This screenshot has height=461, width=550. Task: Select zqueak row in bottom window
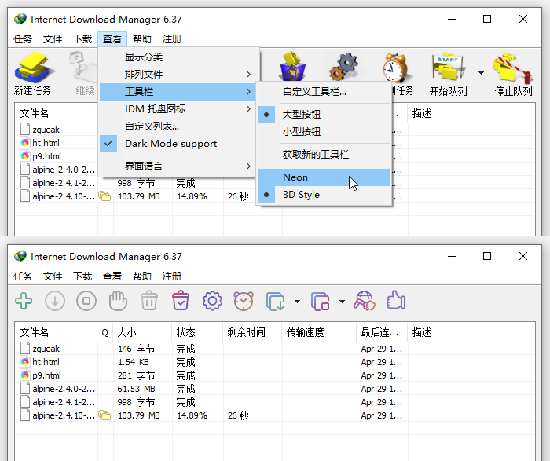275,349
